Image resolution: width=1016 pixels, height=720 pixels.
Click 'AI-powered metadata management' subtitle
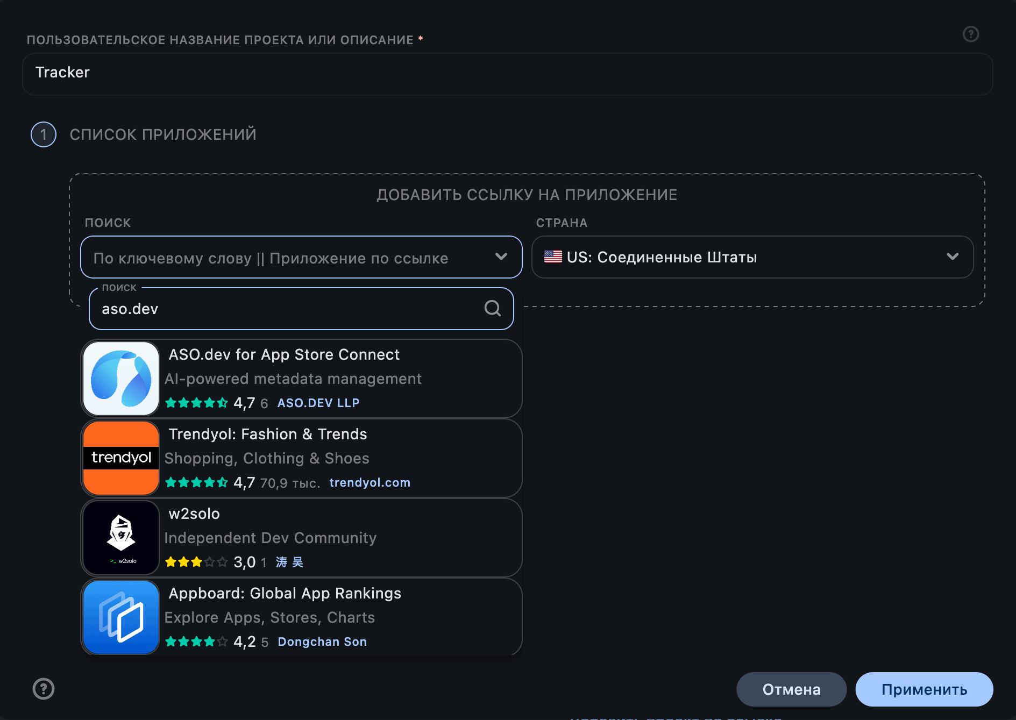pos(293,379)
